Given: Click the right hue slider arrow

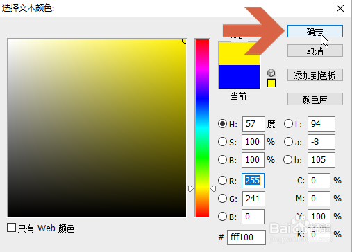Looking at the screenshot, I should click(213, 189).
